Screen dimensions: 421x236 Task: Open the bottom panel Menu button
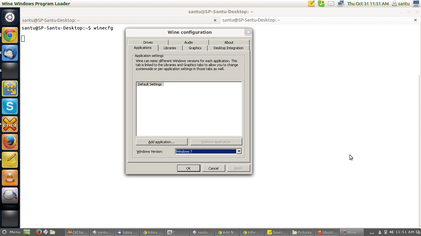[x=11, y=232]
